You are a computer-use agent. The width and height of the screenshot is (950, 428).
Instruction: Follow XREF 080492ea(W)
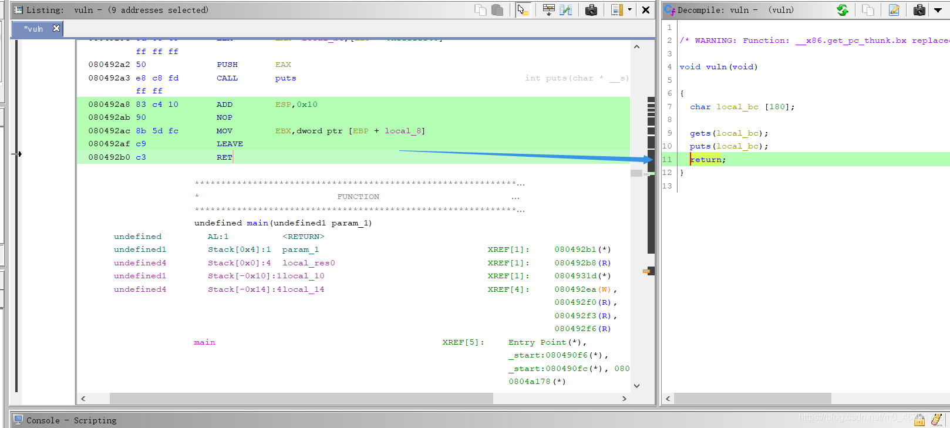point(582,289)
